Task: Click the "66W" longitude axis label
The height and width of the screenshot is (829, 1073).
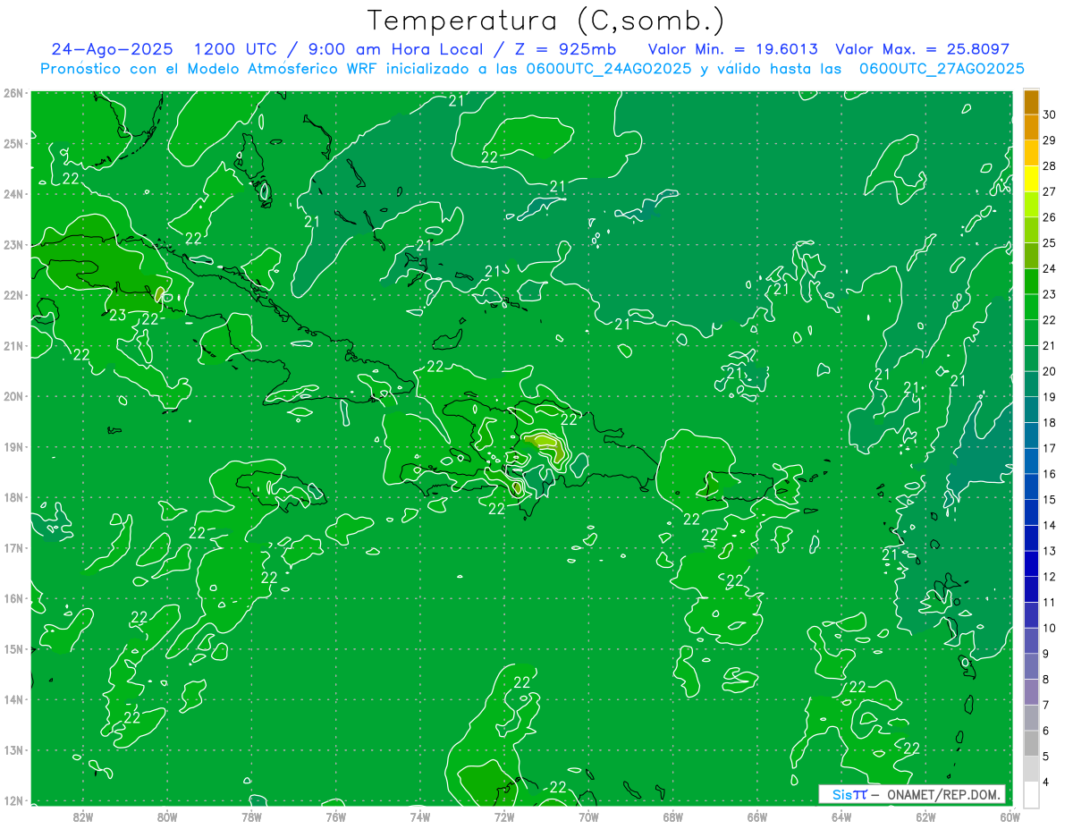Action: point(757,817)
